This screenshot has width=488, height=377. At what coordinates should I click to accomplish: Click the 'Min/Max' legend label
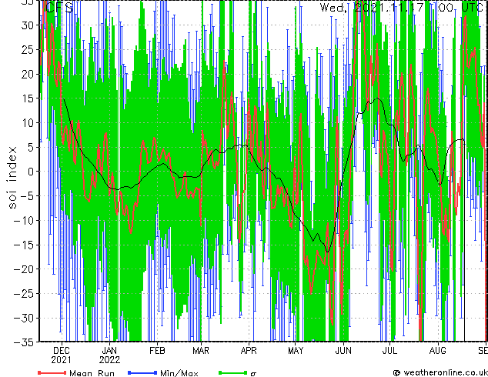pyautogui.click(x=179, y=373)
